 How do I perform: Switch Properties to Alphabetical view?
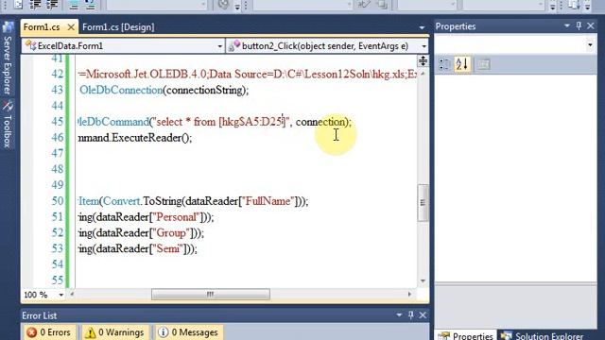click(462, 64)
